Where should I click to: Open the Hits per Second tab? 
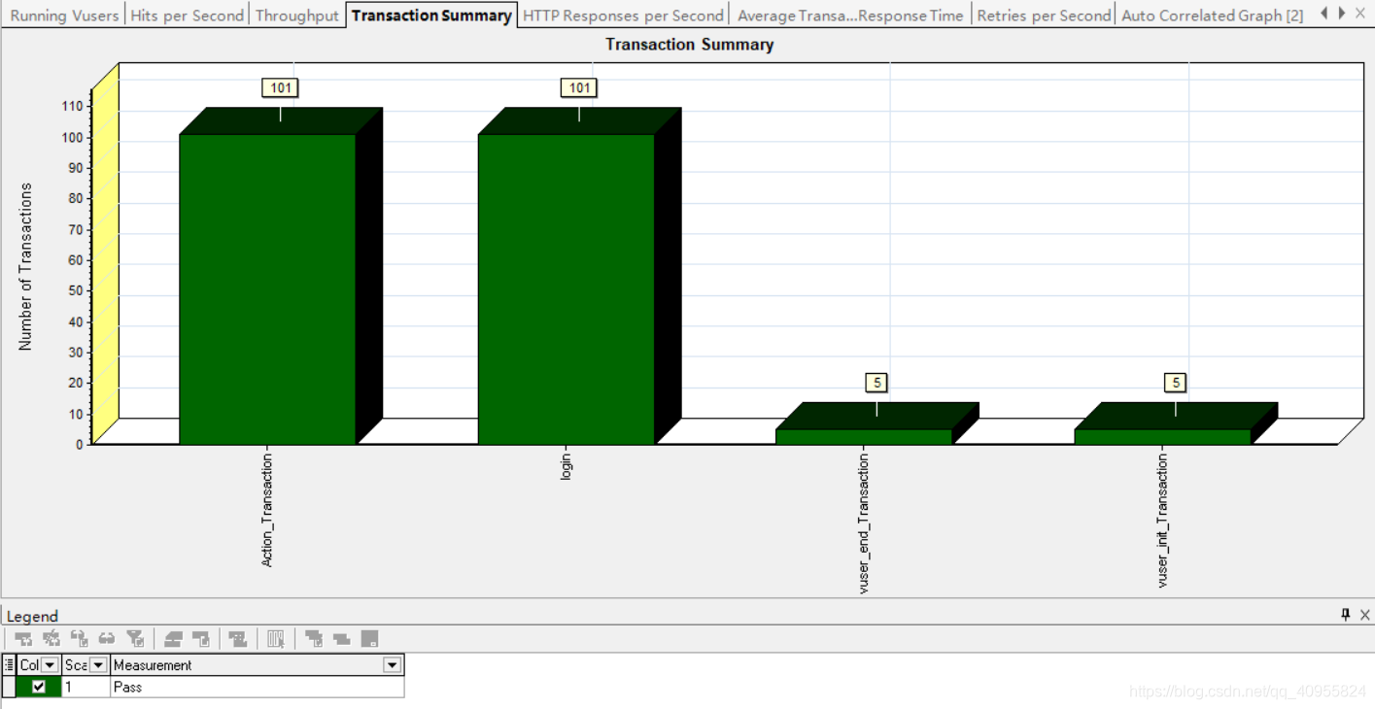coord(187,16)
